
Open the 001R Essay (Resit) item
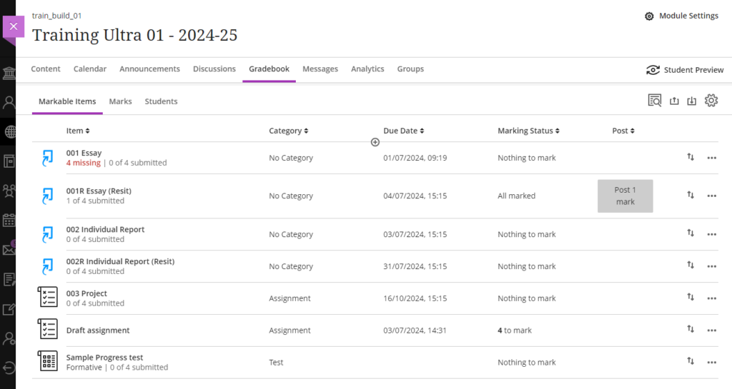coord(99,191)
